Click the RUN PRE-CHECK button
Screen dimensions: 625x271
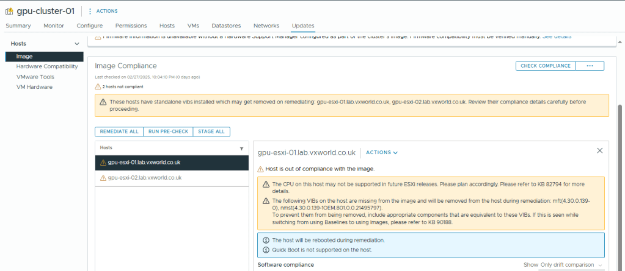click(x=168, y=132)
